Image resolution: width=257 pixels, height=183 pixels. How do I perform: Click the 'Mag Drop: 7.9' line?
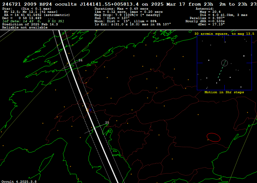(127, 15)
